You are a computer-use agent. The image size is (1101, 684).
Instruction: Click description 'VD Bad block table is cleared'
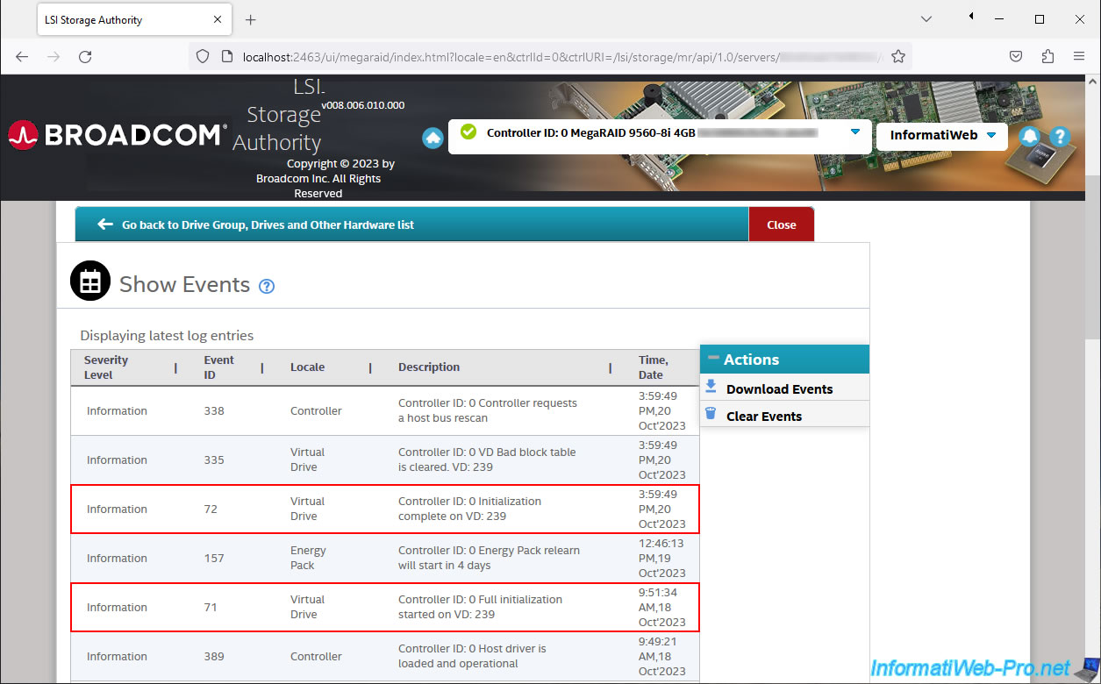tap(487, 460)
